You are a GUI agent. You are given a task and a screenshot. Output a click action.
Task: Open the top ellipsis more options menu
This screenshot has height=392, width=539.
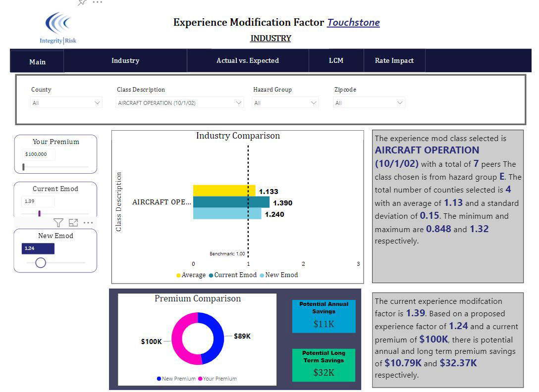coord(98,2)
